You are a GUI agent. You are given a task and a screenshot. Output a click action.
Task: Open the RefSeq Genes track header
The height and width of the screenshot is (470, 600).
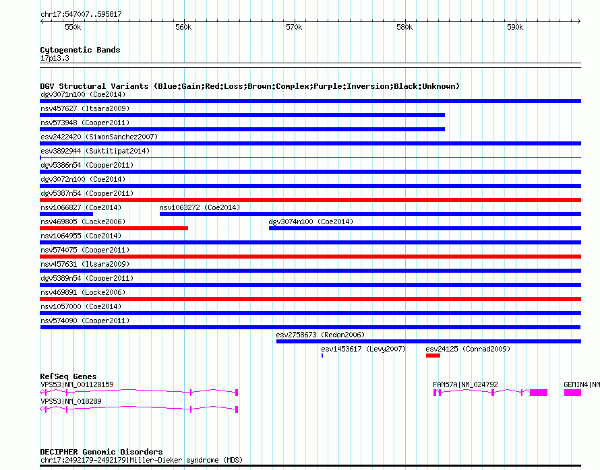68,376
